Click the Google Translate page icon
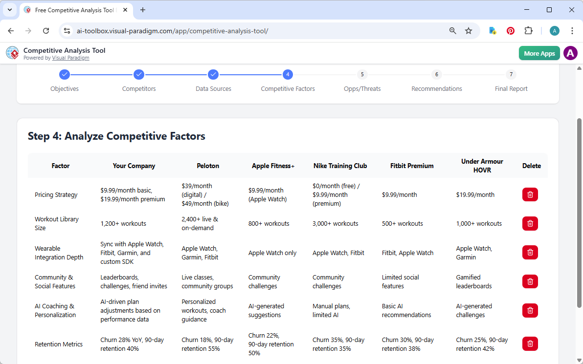 (x=492, y=30)
